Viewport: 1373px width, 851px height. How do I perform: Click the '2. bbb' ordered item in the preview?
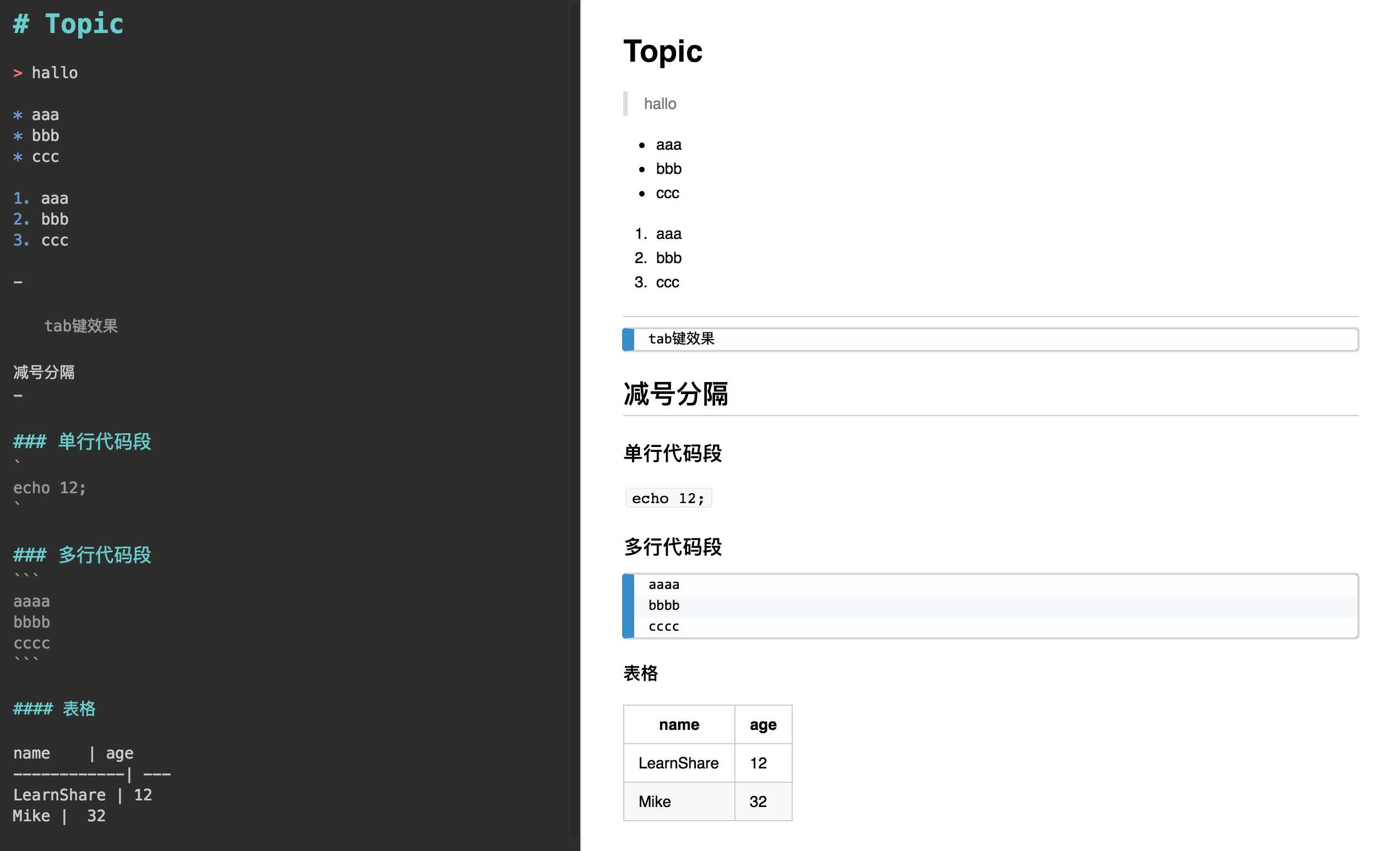click(x=657, y=258)
